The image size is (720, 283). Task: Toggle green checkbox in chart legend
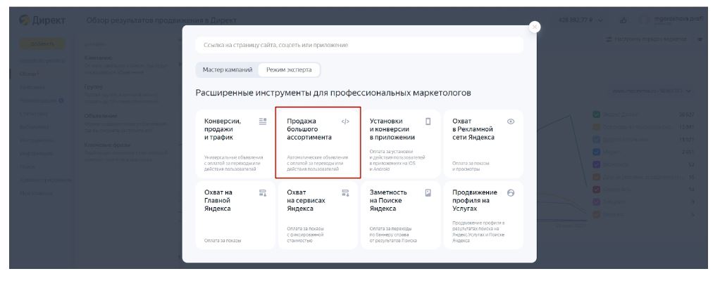pyautogui.click(x=596, y=114)
